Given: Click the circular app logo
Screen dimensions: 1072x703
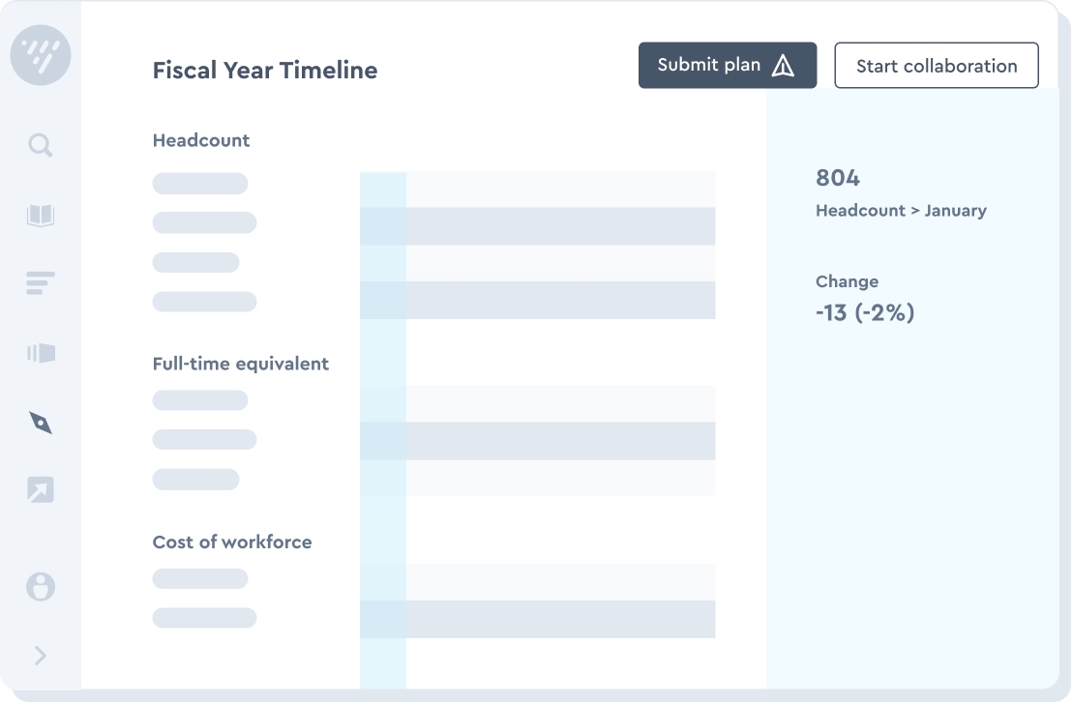Looking at the screenshot, I should [40, 55].
